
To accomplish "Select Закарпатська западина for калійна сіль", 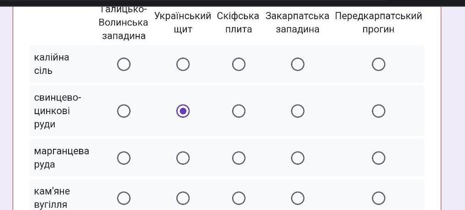I will tap(297, 64).
